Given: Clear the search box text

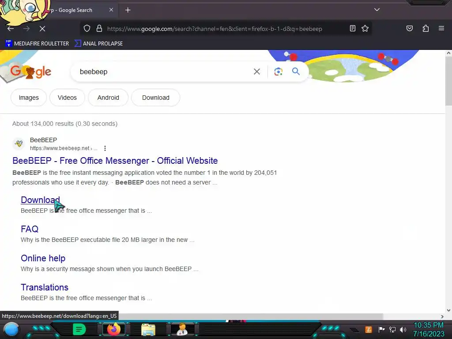Looking at the screenshot, I should (x=257, y=72).
